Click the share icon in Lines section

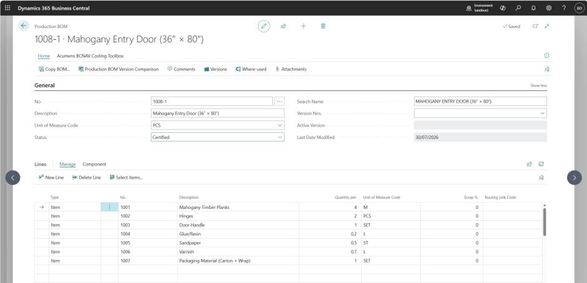pos(530,164)
